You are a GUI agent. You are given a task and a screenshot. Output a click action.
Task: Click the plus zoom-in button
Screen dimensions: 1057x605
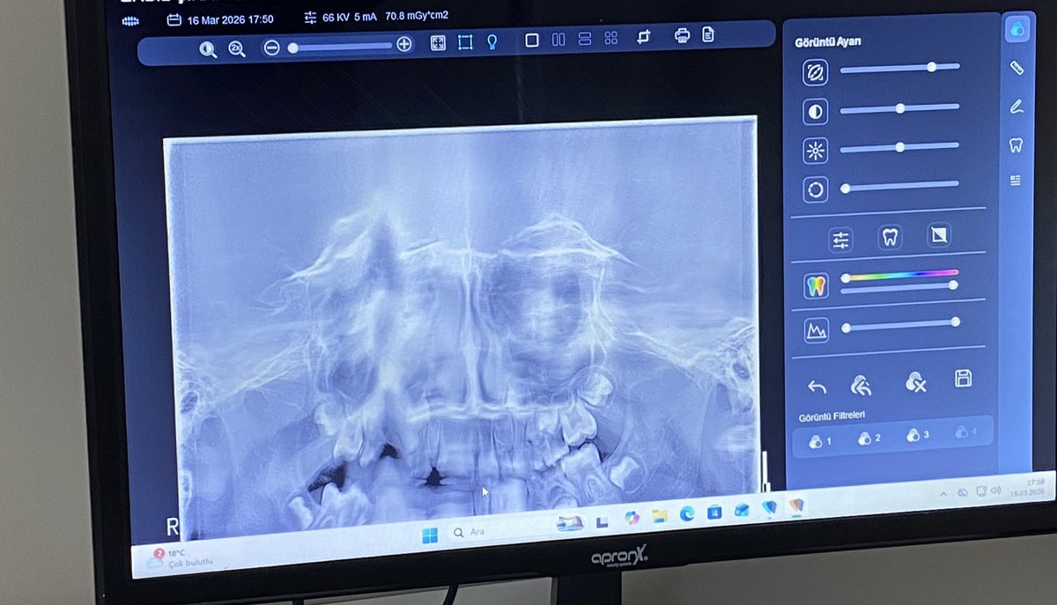click(404, 44)
